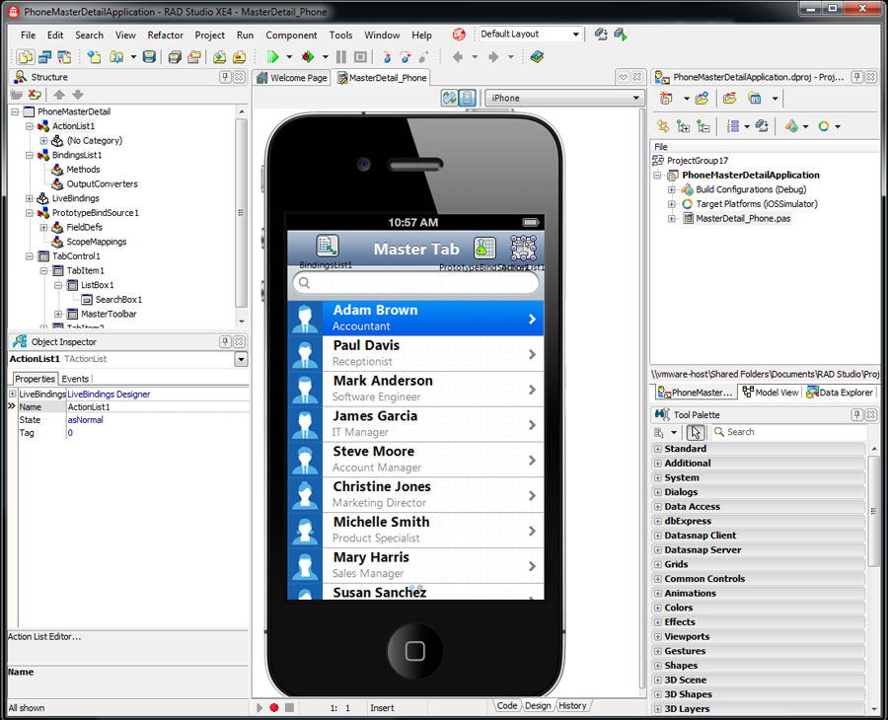This screenshot has width=888, height=720.
Task: Click the Run Without Debugging bug icon
Action: point(308,56)
